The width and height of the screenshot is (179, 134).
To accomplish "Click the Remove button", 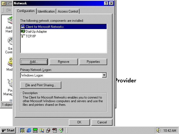I will point(63,62).
